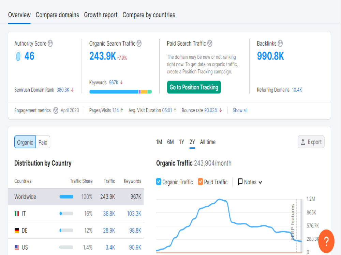Click the globe icon beside Authority Score
This screenshot has height=255, width=341.
tap(50, 44)
